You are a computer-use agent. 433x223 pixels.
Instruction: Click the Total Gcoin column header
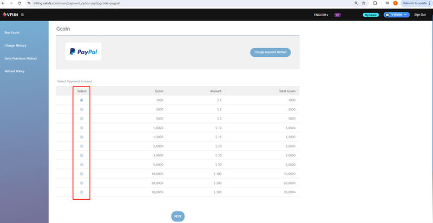coord(287,91)
